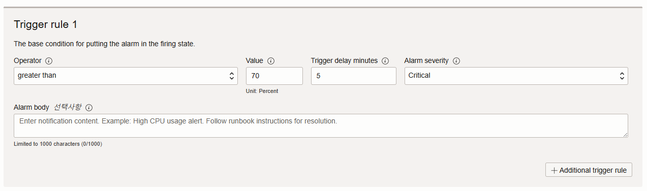The image size is (647, 191).
Task: Click the Operator field label
Action: [27, 60]
